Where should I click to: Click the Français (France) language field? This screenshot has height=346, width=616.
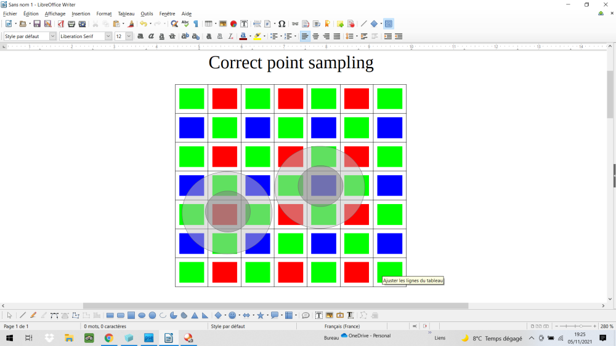(342, 326)
